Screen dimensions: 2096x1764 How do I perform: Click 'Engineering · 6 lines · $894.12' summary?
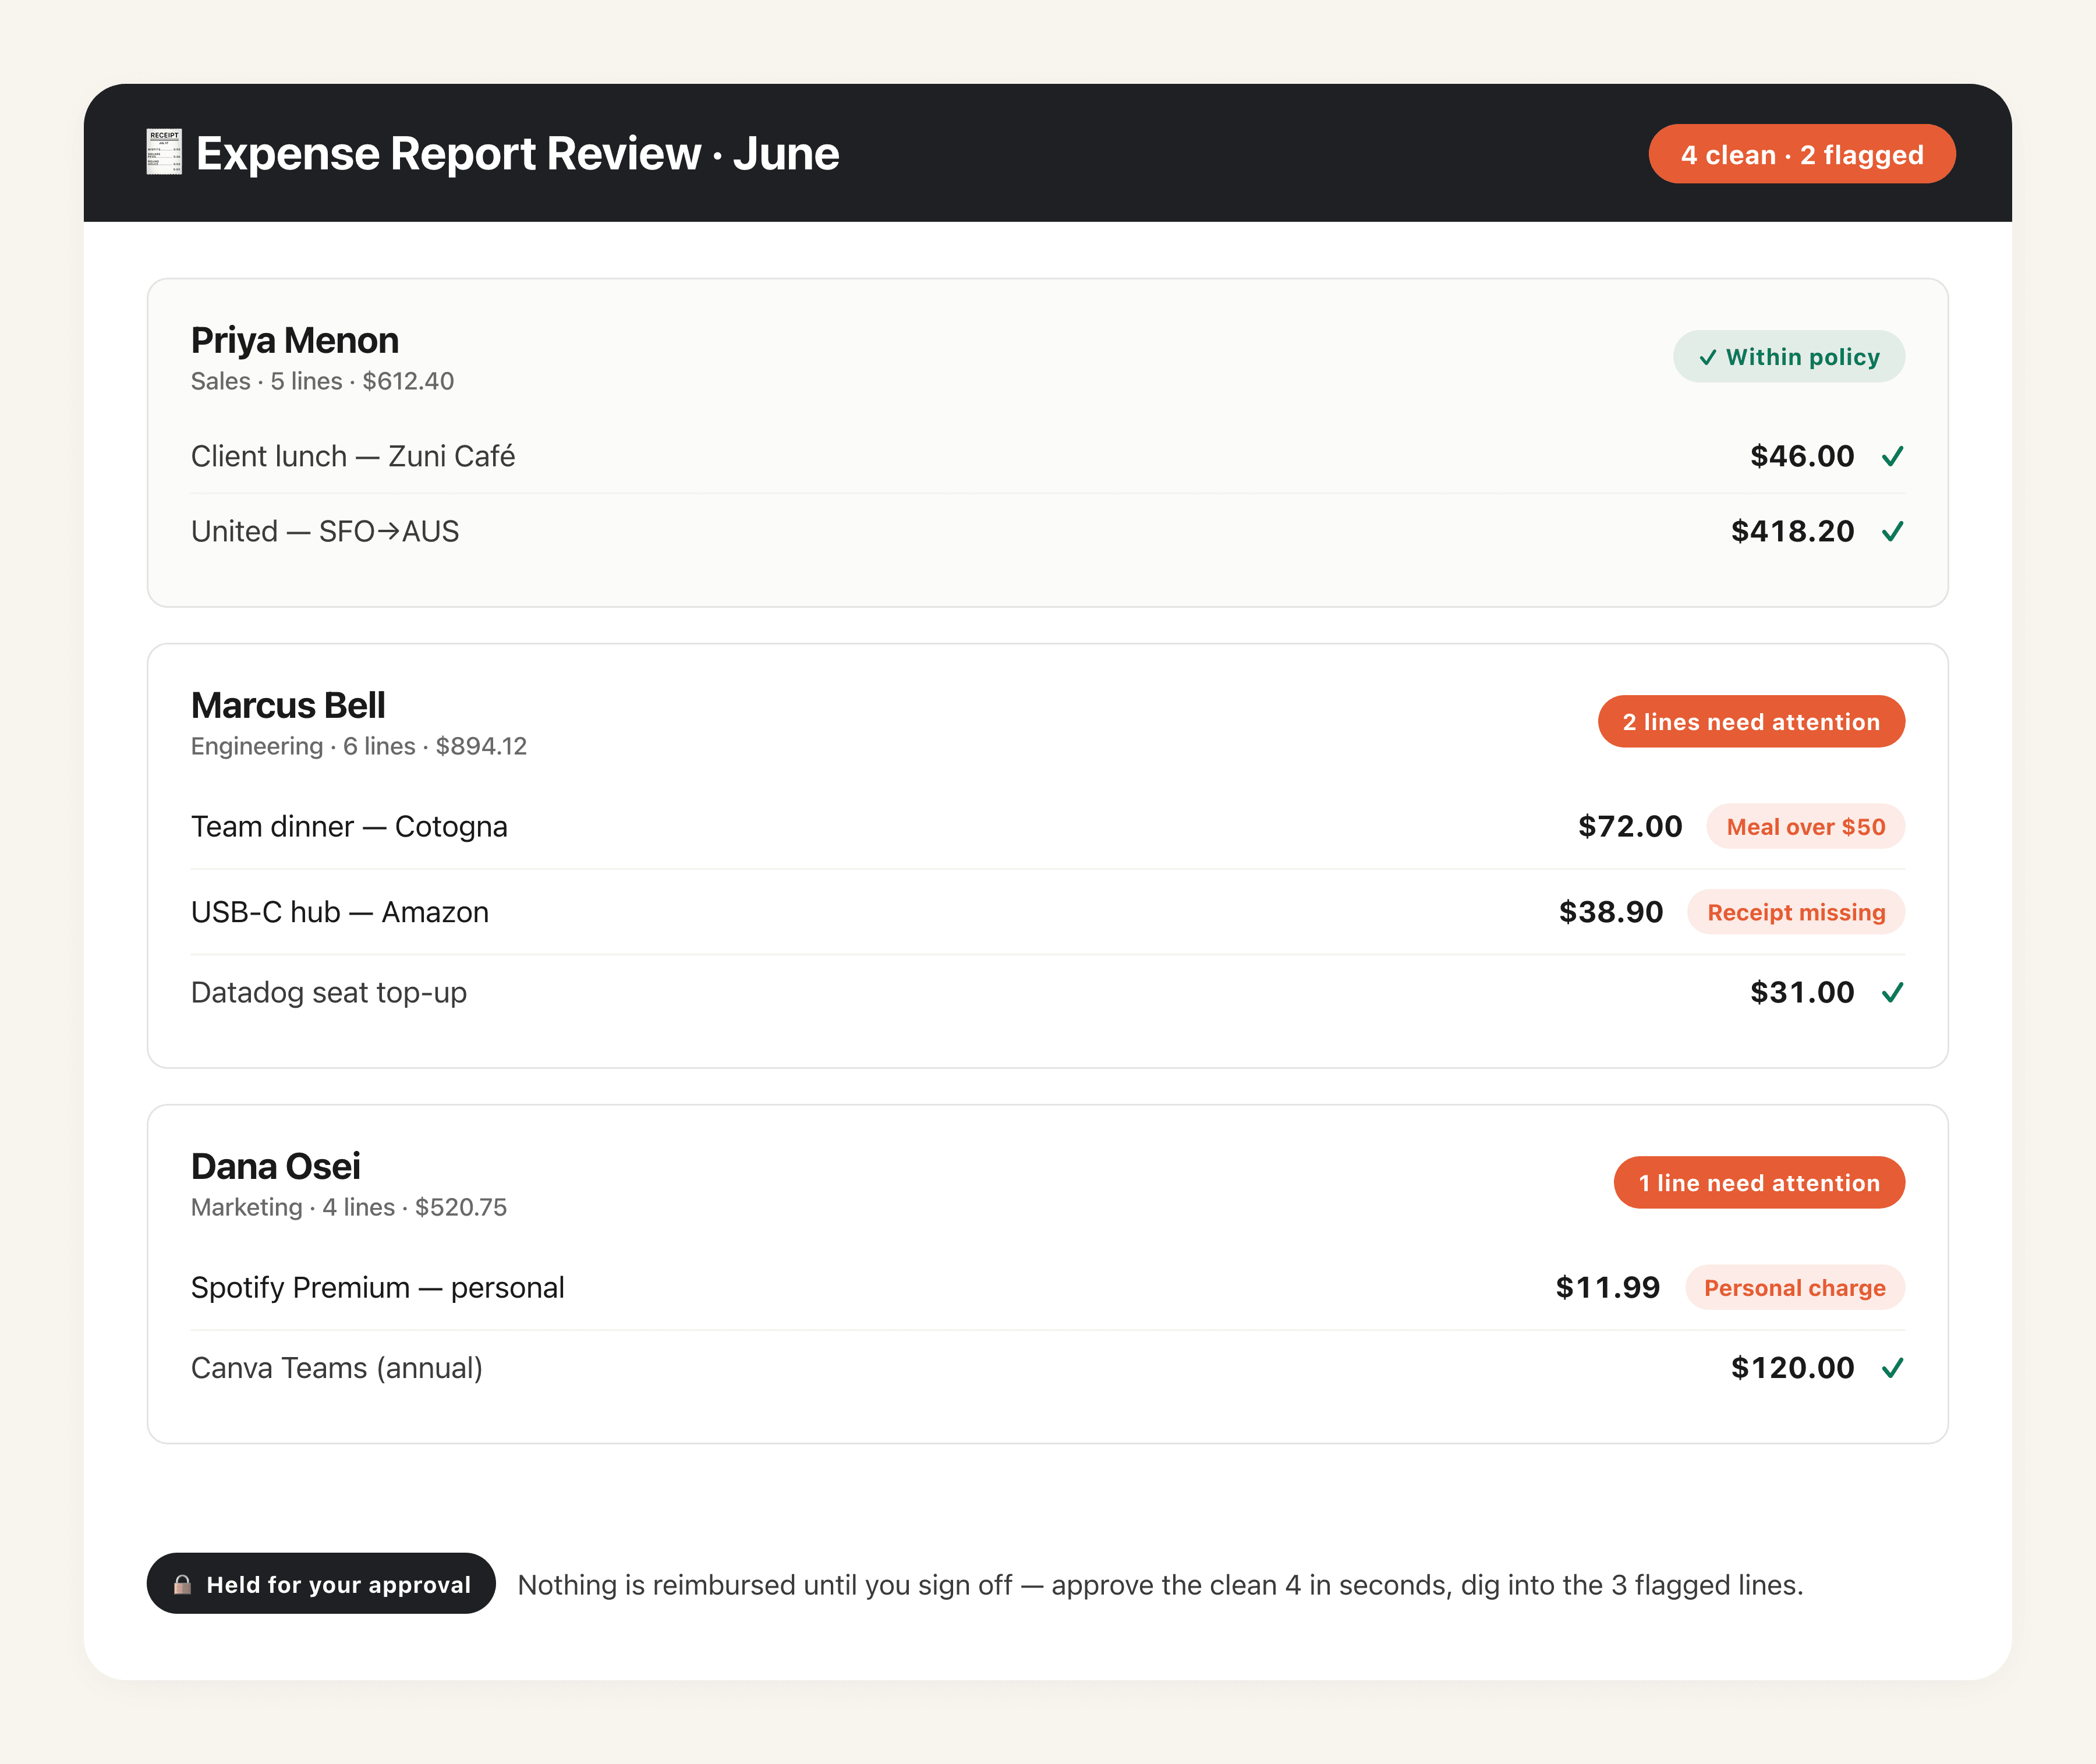pos(359,746)
